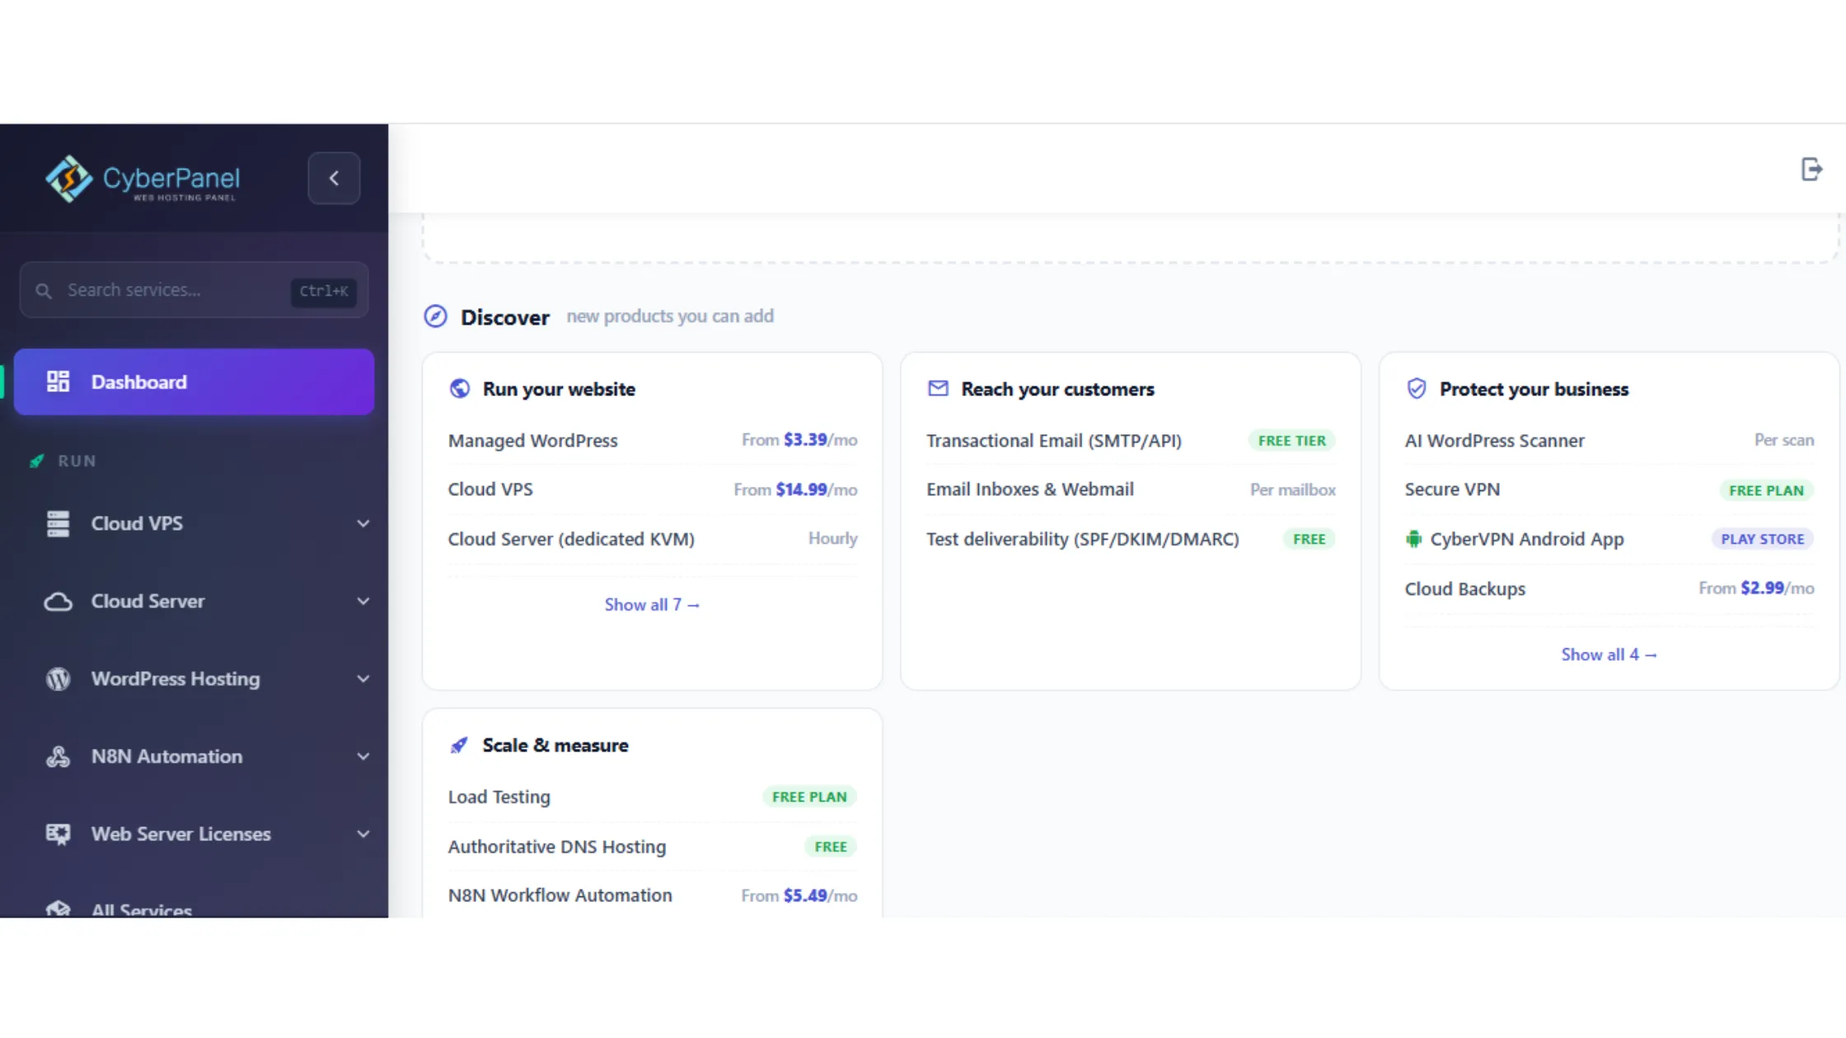Click the WordPress Hosting logo icon
This screenshot has height=1038, width=1846.
point(58,679)
